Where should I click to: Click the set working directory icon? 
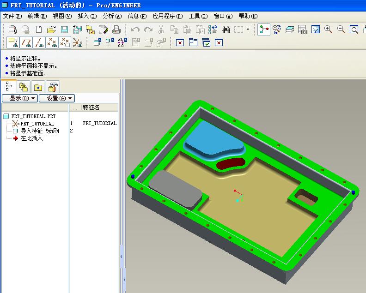90,30
